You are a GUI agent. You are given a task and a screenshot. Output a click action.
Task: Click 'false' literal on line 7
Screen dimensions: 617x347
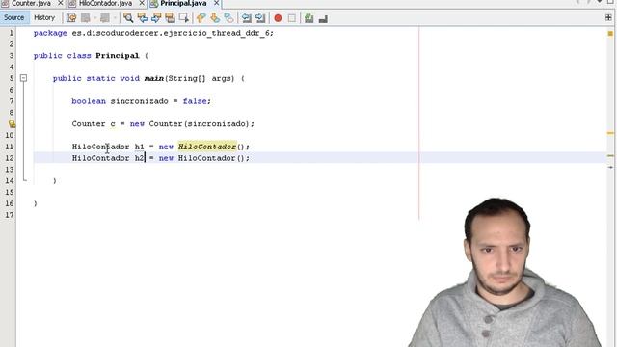tap(195, 101)
